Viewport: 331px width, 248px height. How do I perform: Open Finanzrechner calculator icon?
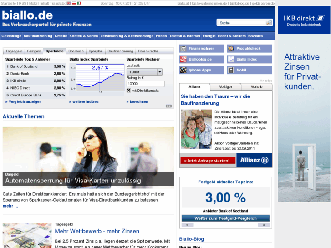(183, 48)
